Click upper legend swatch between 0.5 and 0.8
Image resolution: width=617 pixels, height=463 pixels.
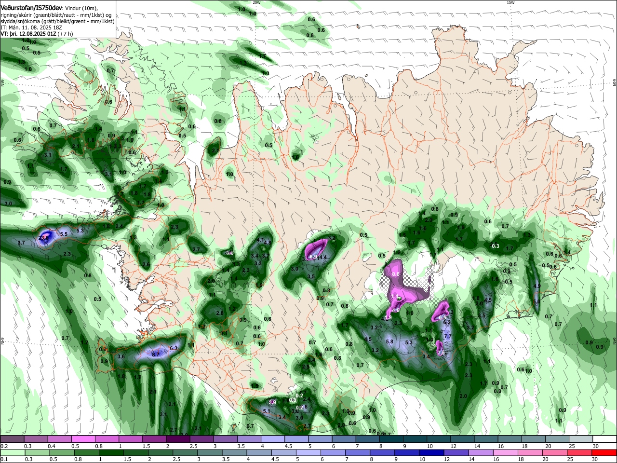(x=83, y=439)
